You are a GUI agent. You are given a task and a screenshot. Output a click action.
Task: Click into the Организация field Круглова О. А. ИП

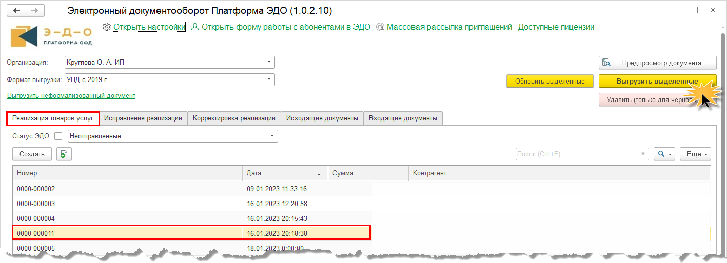click(164, 63)
